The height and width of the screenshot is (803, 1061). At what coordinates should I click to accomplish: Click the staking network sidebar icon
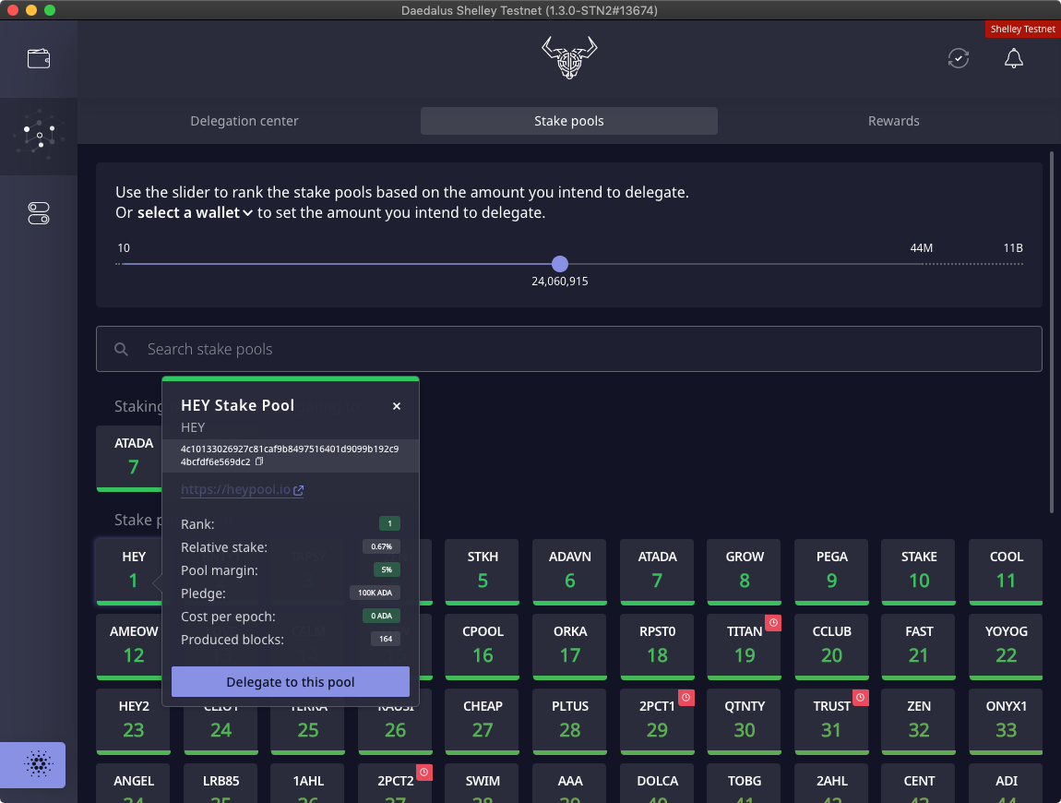pos(39,136)
